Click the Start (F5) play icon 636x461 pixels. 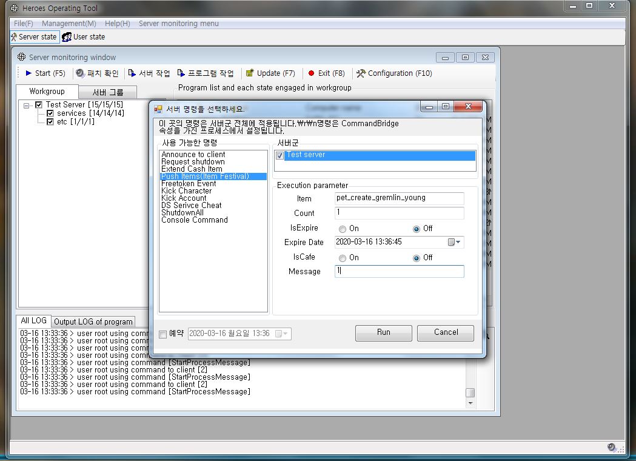28,73
